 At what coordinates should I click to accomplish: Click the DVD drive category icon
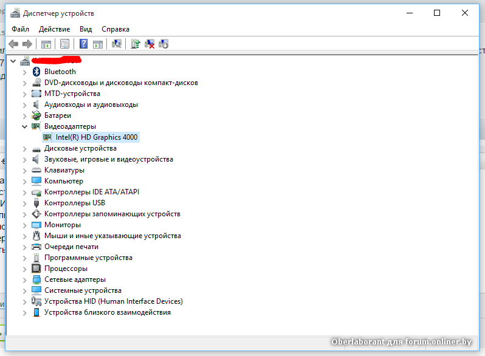click(x=36, y=83)
